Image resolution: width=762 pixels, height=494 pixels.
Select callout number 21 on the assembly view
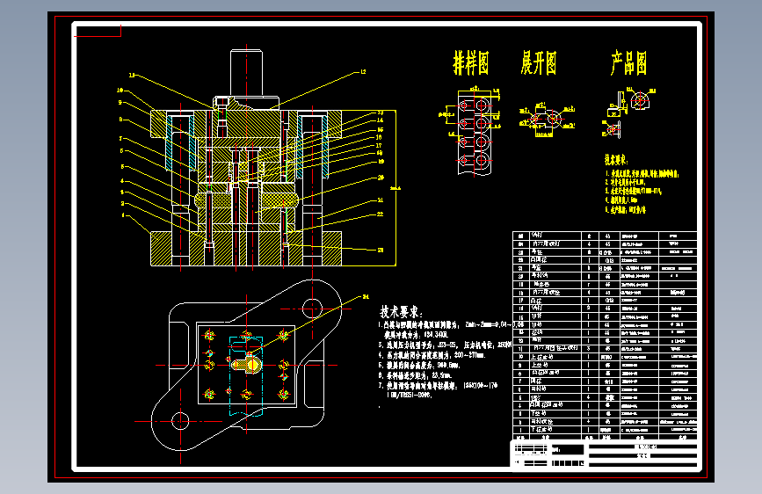tap(381, 200)
